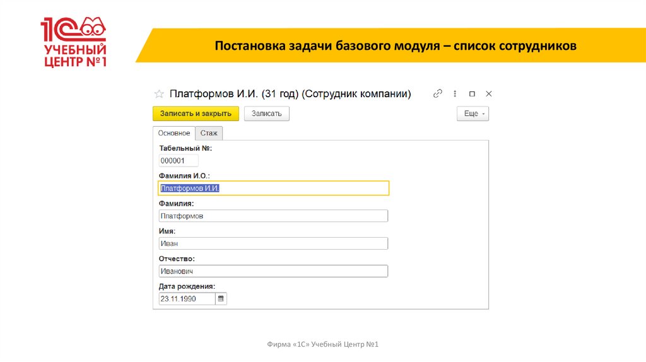This screenshot has width=646, height=362.
Task: Add the employee card to favorites (star icon)
Action: click(x=159, y=94)
